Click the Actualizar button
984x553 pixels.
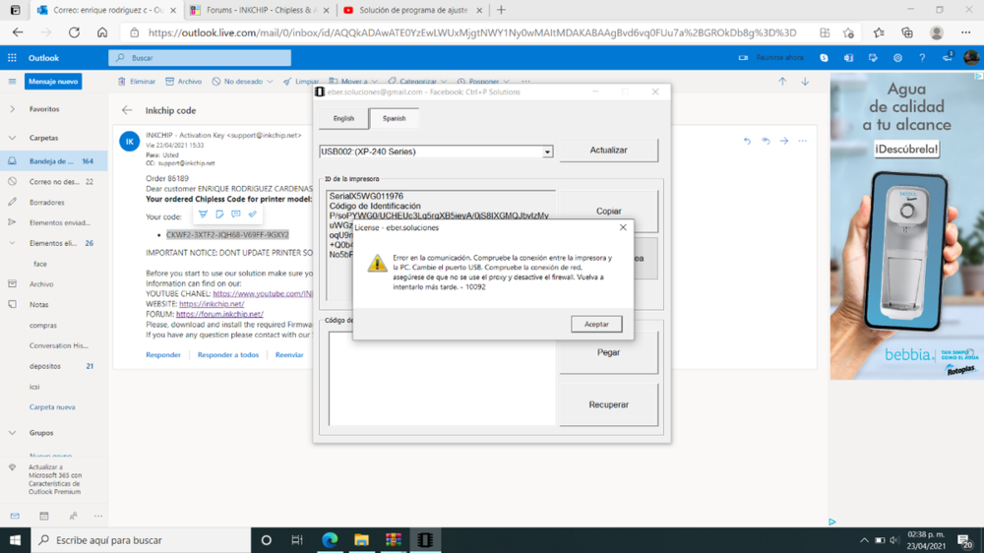click(x=609, y=150)
